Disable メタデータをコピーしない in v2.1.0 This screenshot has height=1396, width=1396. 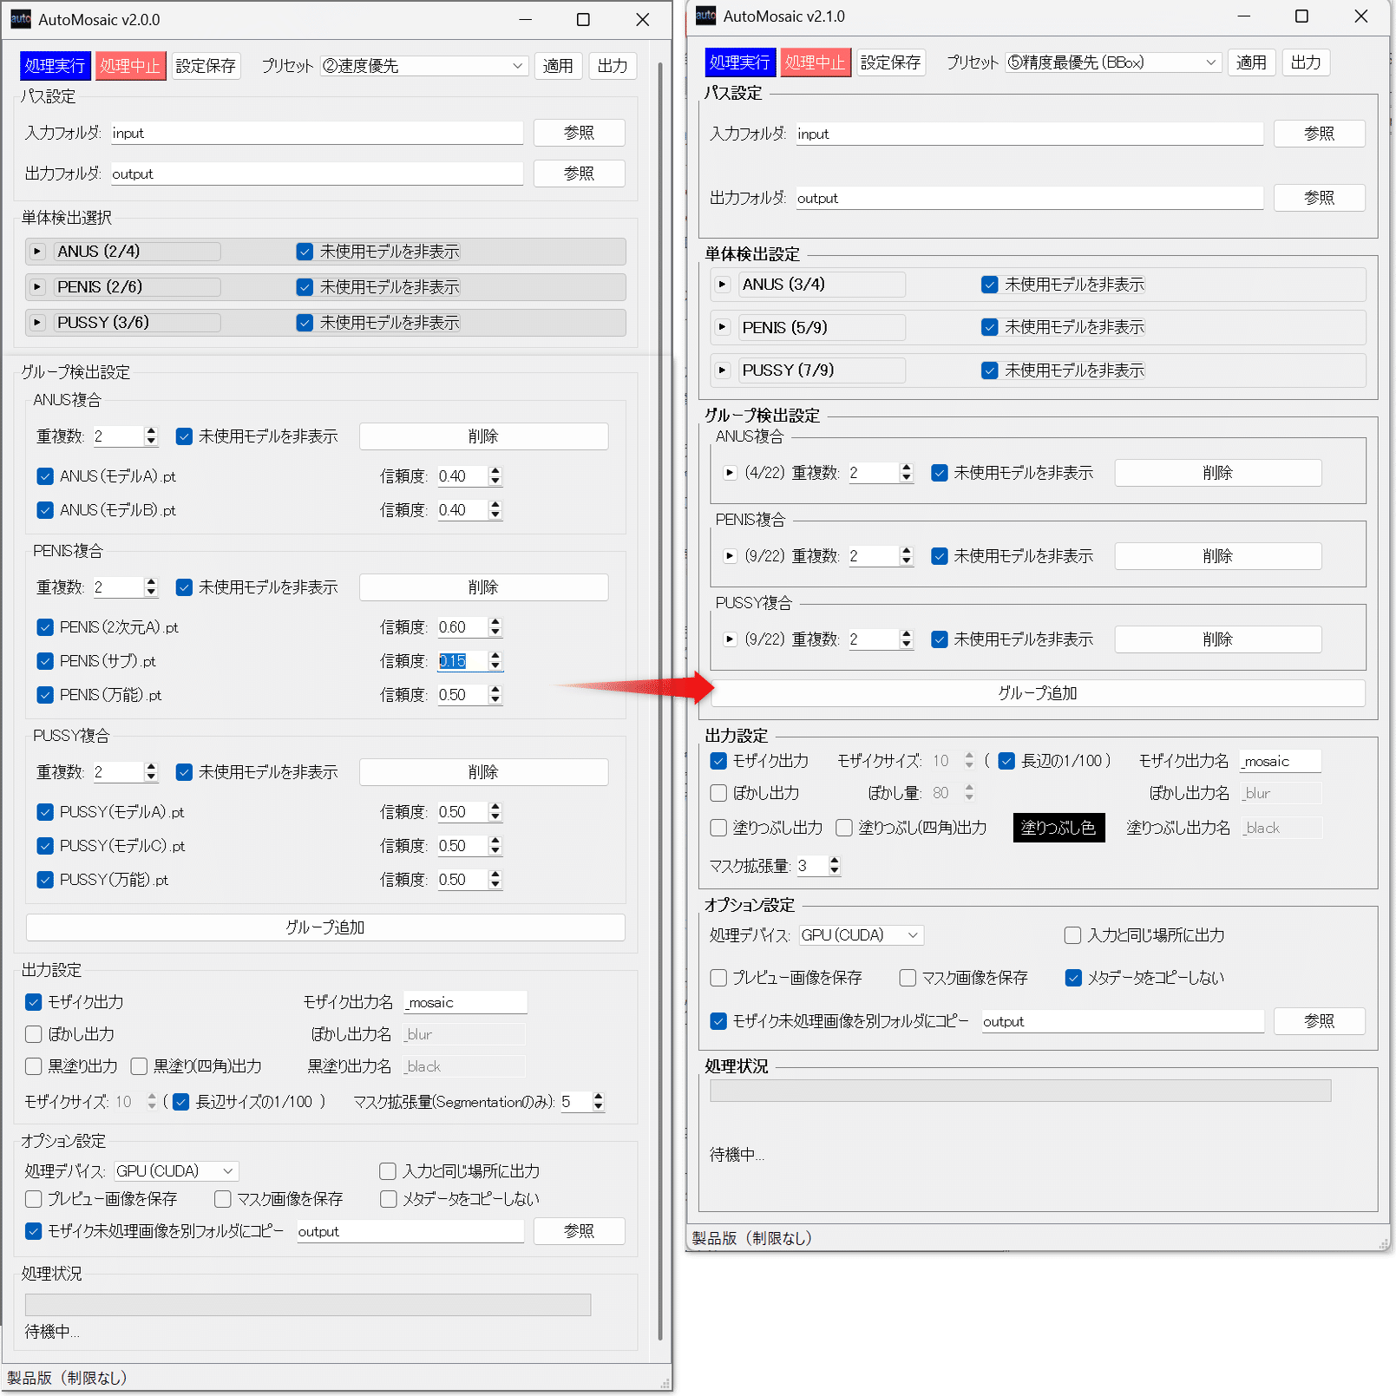[x=1072, y=977]
